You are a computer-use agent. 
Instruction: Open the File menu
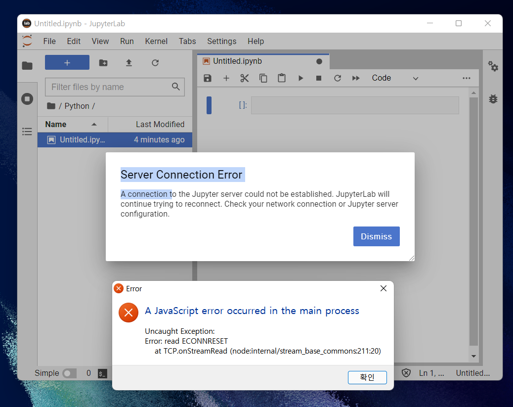pyautogui.click(x=49, y=41)
